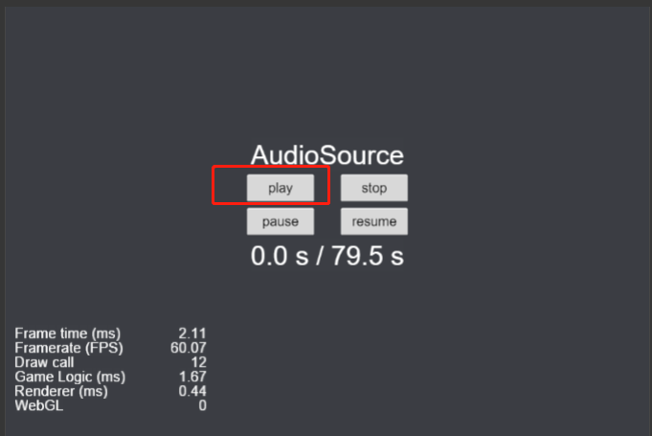Select the Frame time (ms) label
Viewport: 652px width, 436px height.
(67, 333)
